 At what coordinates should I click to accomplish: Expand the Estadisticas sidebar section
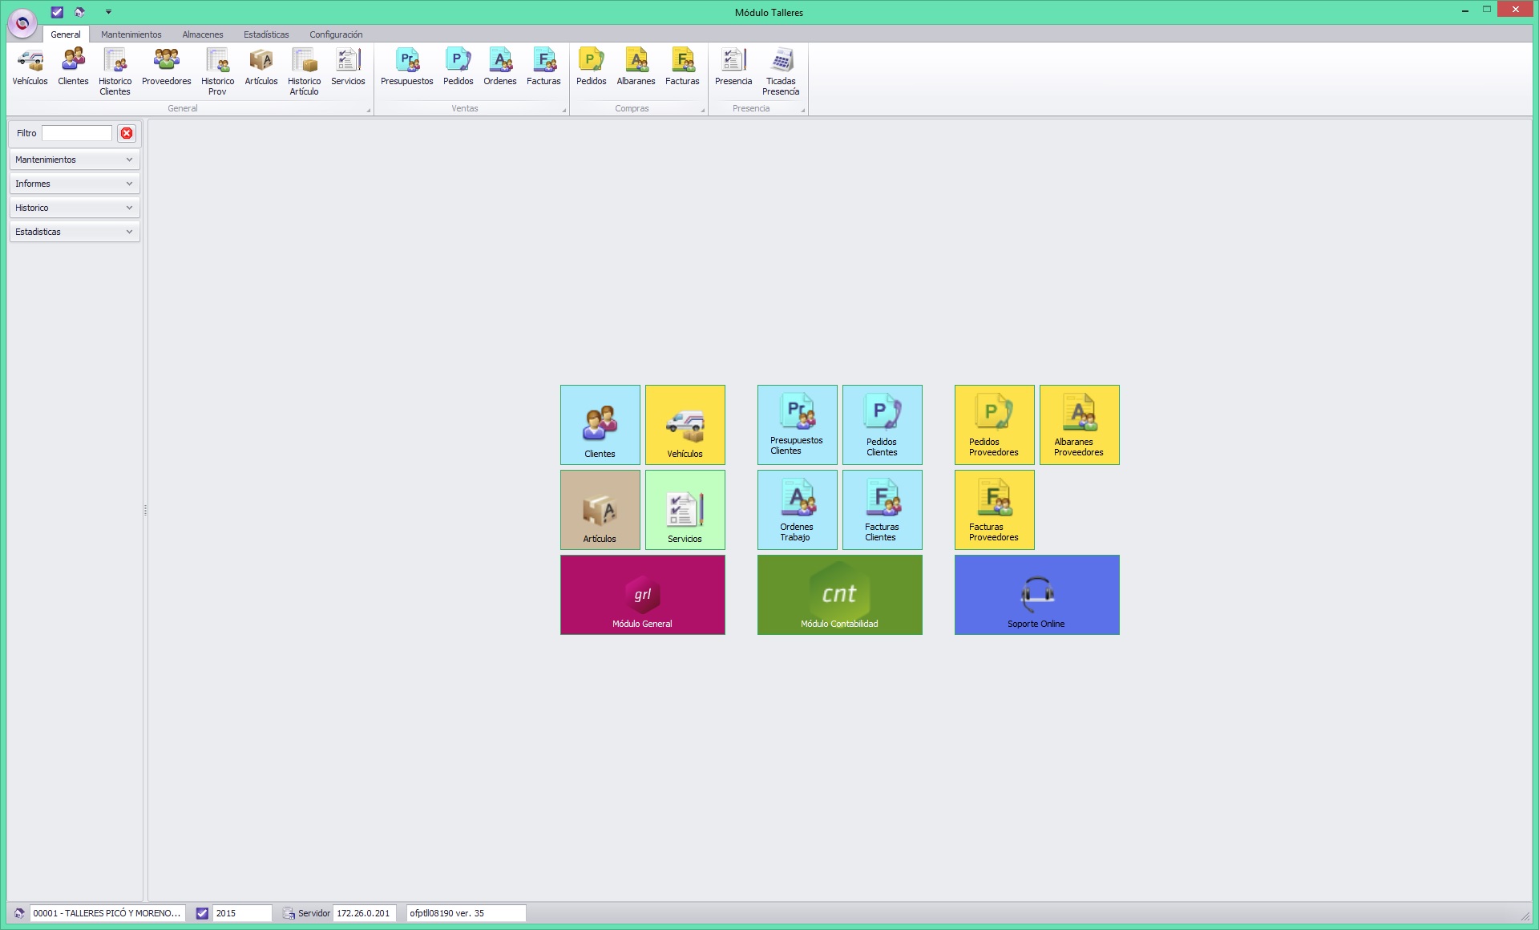click(75, 232)
